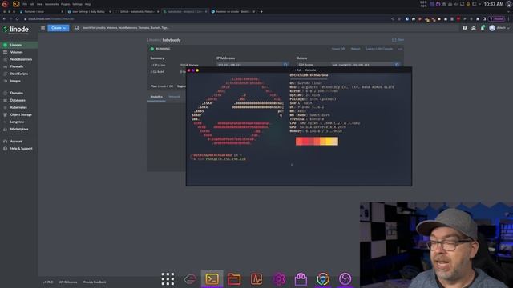513x288 pixels.
Task: Open the help question-mark icon
Action: pyautogui.click(x=465, y=28)
